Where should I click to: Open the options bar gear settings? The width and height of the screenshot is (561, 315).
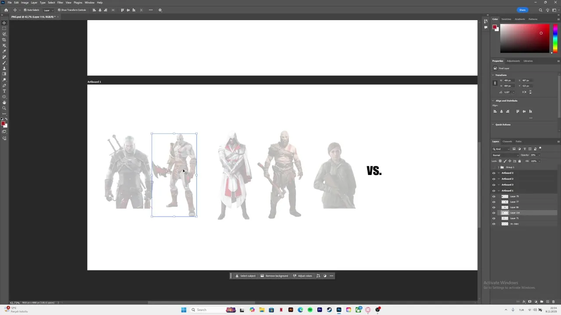[x=160, y=10]
